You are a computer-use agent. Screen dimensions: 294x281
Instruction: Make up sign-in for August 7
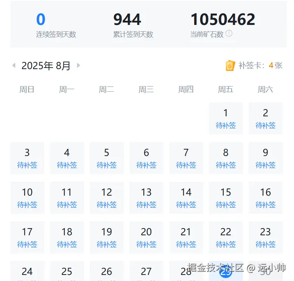(x=186, y=158)
